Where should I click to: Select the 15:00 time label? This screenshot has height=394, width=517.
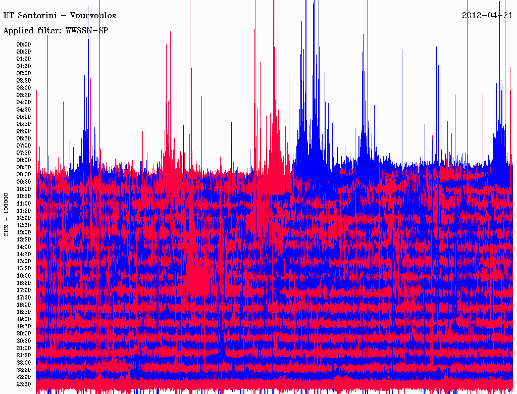(24, 261)
